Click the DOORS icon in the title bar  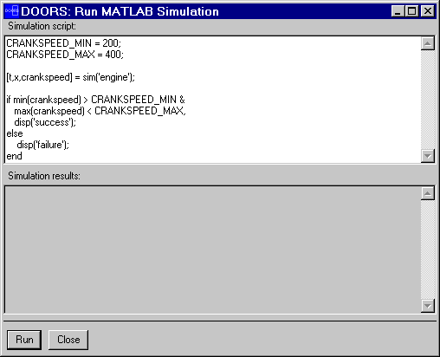click(12, 11)
